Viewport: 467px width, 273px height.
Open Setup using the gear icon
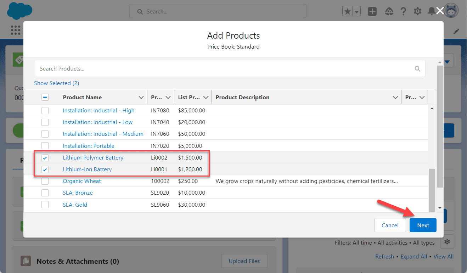(417, 11)
